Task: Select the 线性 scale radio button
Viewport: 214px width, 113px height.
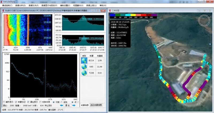Action: coord(61,102)
